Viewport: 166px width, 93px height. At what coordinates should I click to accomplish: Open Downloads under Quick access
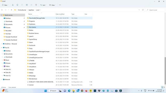(x=9, y=21)
